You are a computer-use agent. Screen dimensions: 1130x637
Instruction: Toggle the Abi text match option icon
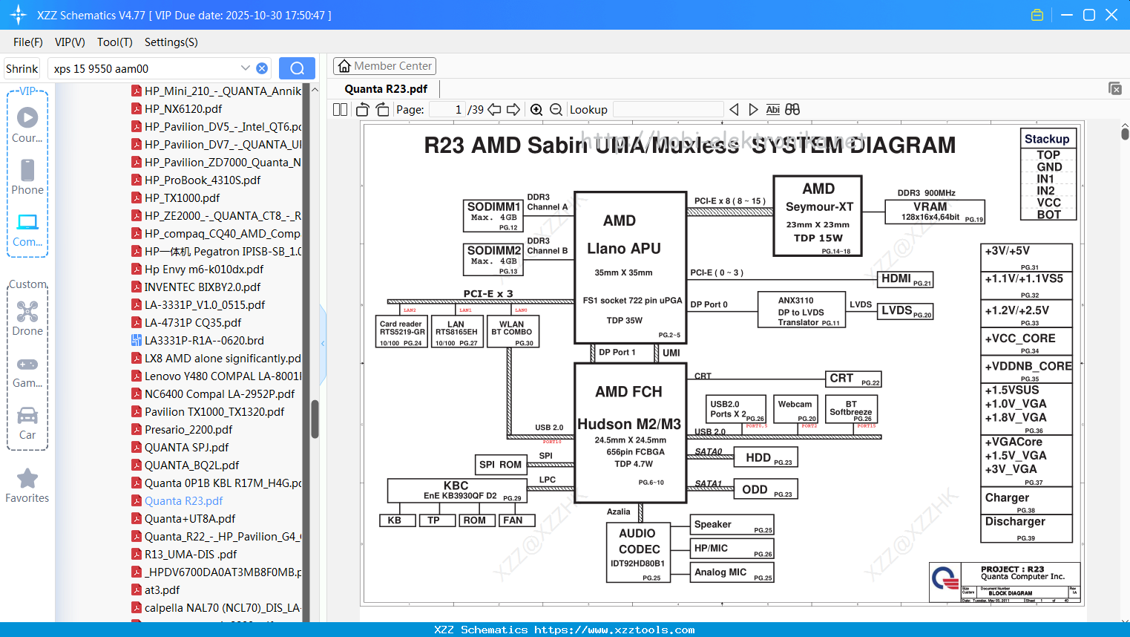point(772,110)
